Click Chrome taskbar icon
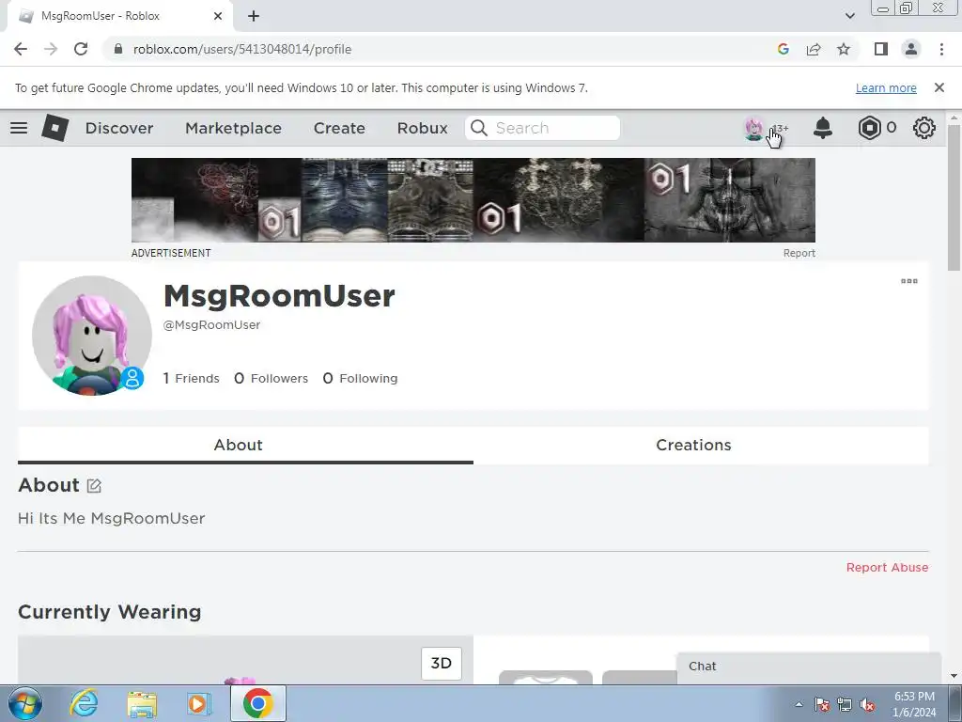962x722 pixels. coord(257,703)
